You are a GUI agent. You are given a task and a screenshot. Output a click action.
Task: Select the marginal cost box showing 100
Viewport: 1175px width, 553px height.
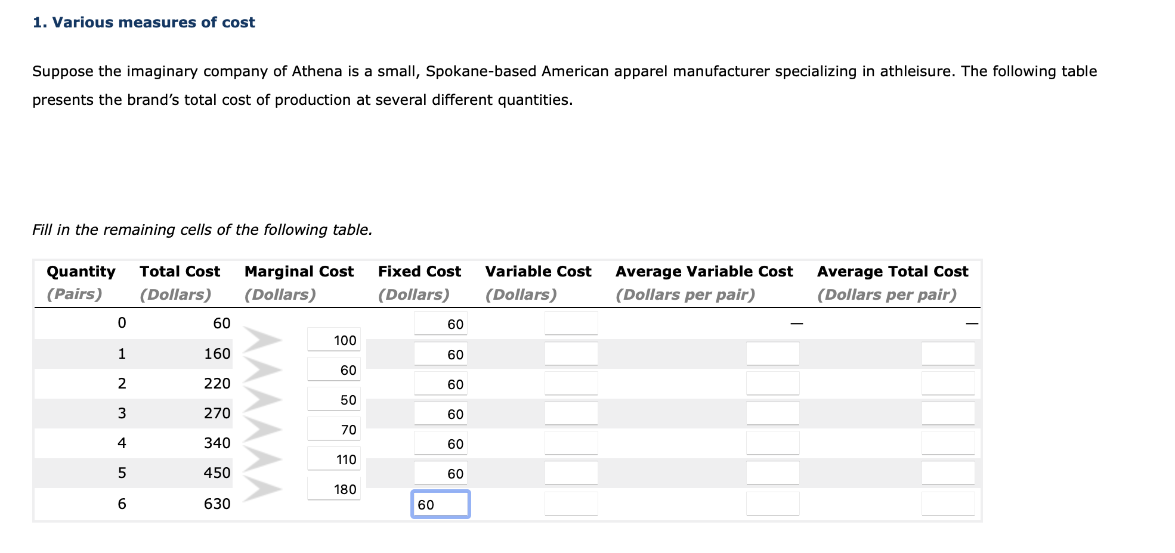click(x=333, y=340)
